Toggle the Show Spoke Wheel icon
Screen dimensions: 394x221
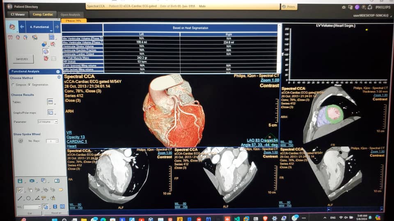click(21, 141)
